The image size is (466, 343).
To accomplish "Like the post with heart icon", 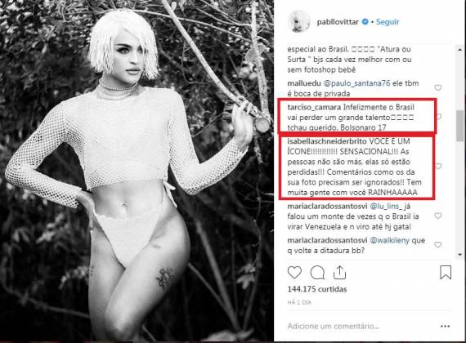I will click(294, 272).
